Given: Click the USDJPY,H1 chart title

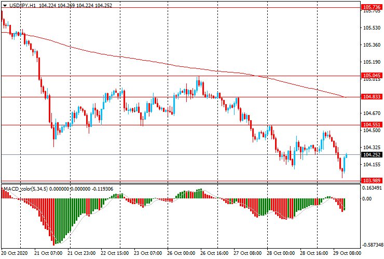Looking at the screenshot, I should (x=22, y=5).
